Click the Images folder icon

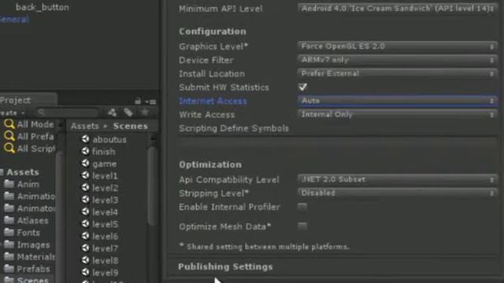pos(9,244)
